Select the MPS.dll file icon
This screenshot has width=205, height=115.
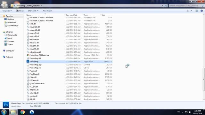(x=28, y=24)
